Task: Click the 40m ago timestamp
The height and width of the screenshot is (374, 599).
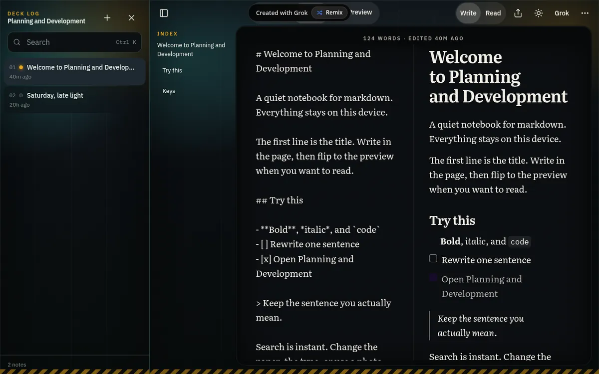Action: tap(20, 77)
